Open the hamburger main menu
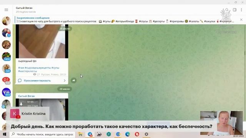The width and height of the screenshot is (246, 138). pos(6,10)
